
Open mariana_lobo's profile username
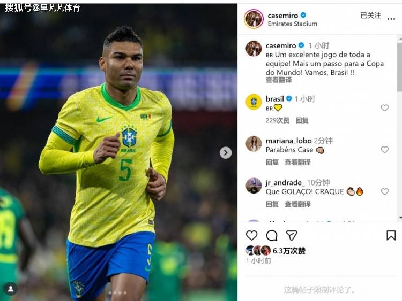coord(288,141)
